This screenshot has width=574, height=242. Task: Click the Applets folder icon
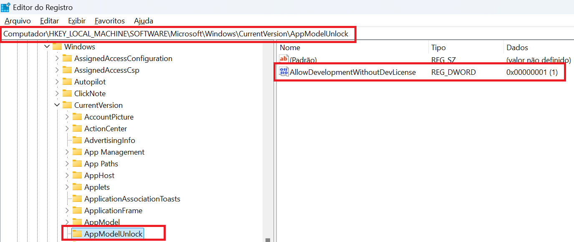[77, 187]
